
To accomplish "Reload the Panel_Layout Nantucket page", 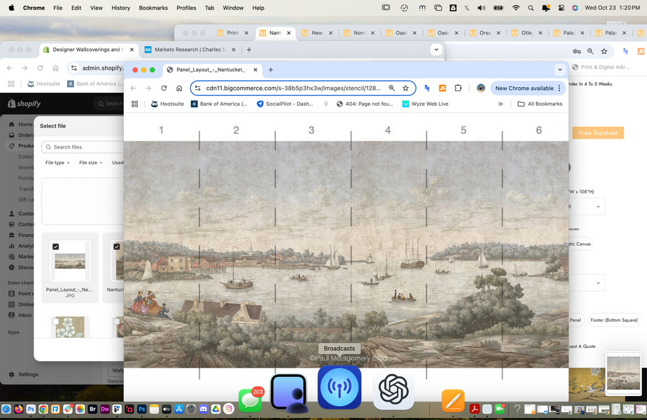I will coord(164,88).
